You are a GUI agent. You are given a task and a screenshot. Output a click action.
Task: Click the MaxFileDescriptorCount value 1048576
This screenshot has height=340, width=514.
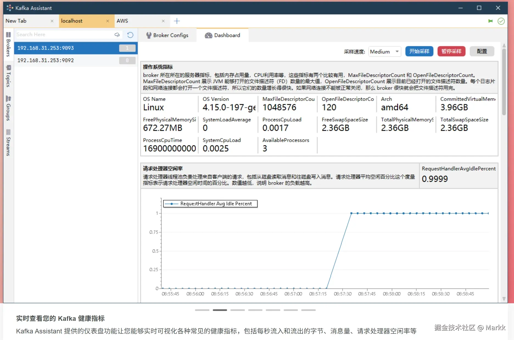point(280,107)
